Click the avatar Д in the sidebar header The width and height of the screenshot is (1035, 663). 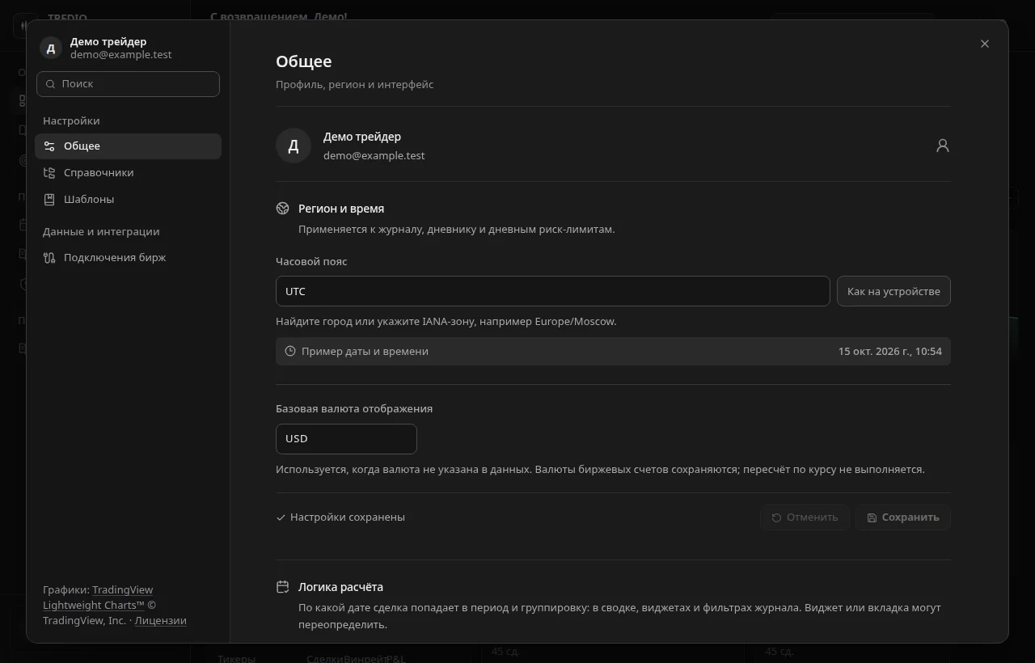(51, 48)
